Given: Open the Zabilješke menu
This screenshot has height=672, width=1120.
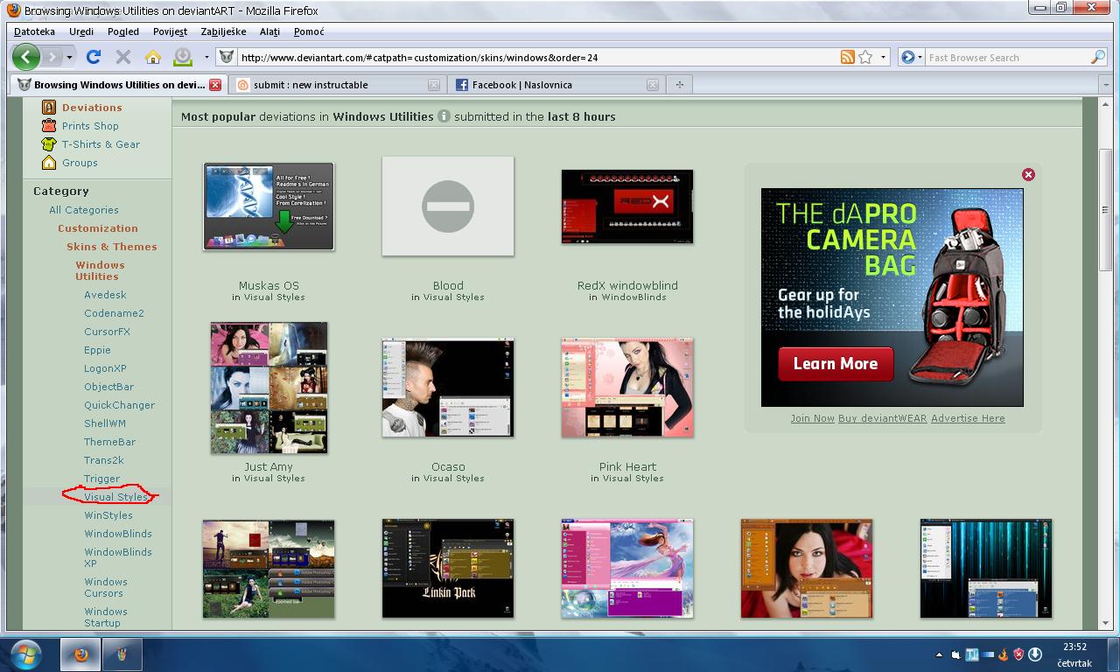Looking at the screenshot, I should (223, 31).
